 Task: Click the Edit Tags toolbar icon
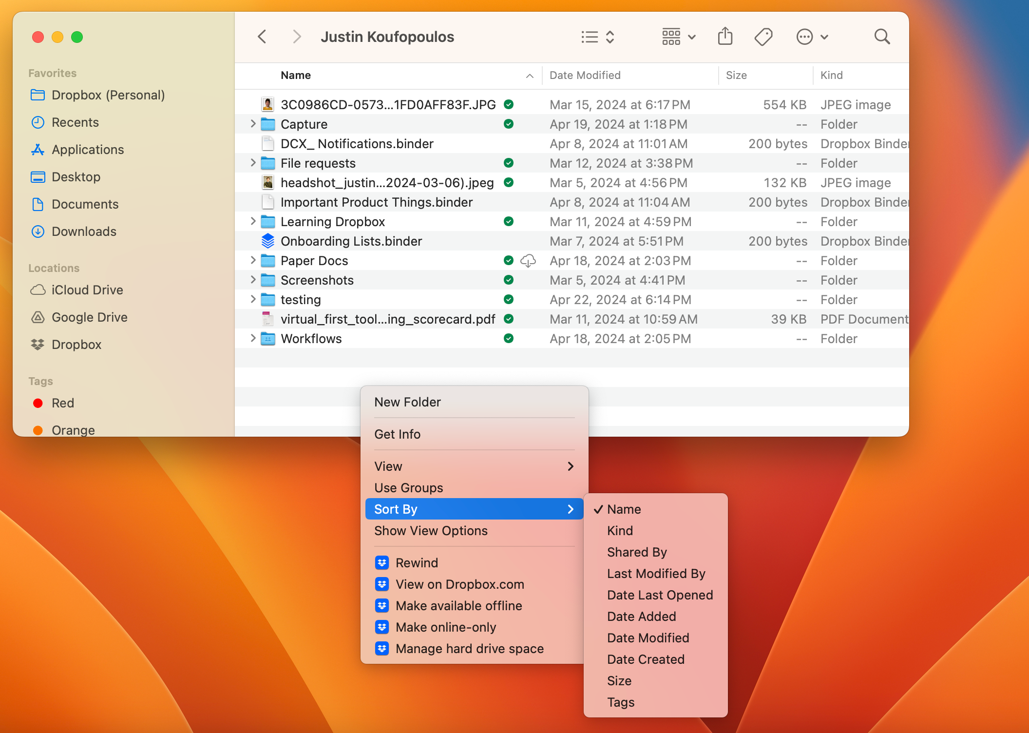click(x=763, y=37)
